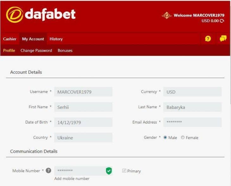Select the Female gender option

tap(183, 138)
